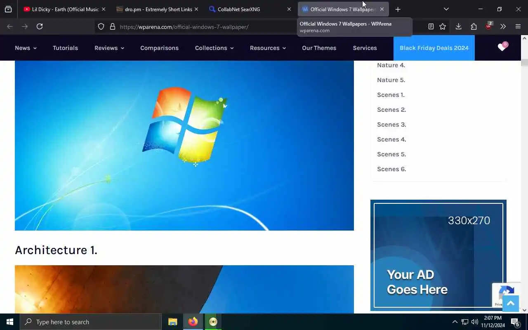Expand the Resources menu dropdown
This screenshot has height=330, width=528.
coord(268,48)
